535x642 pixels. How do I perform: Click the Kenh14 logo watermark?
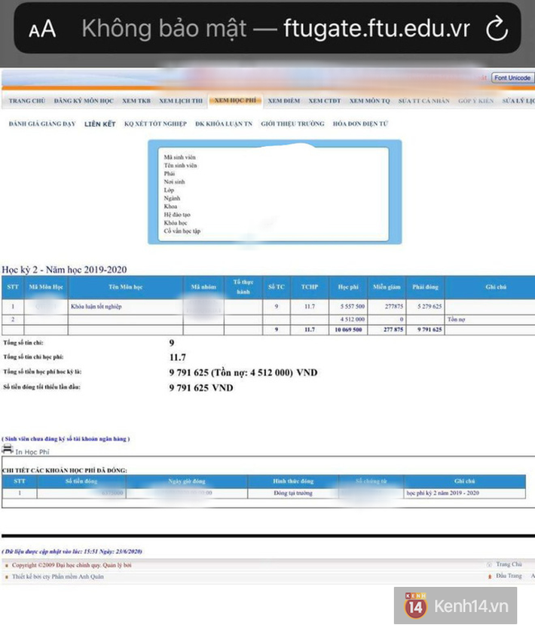coord(454,606)
